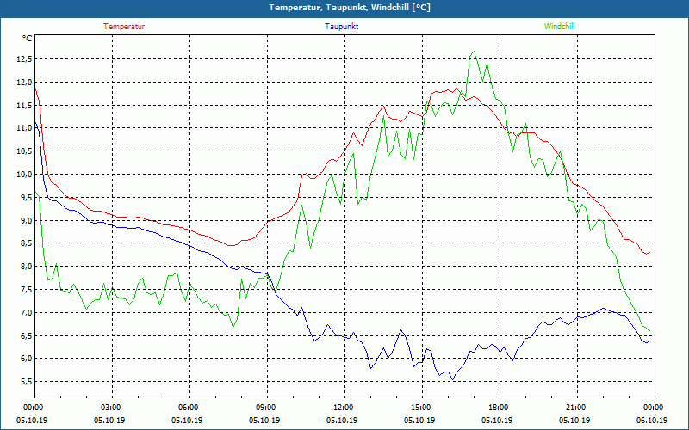Click the 06:00 time axis label
The height and width of the screenshot is (430, 689).
[x=189, y=407]
